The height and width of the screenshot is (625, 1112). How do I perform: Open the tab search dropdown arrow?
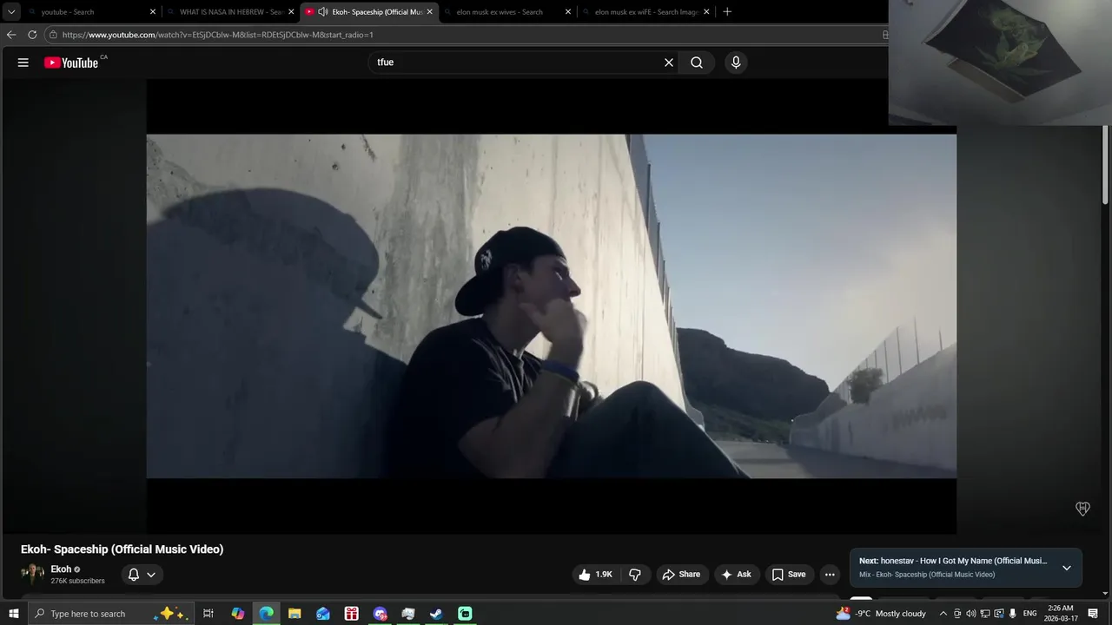coord(11,12)
